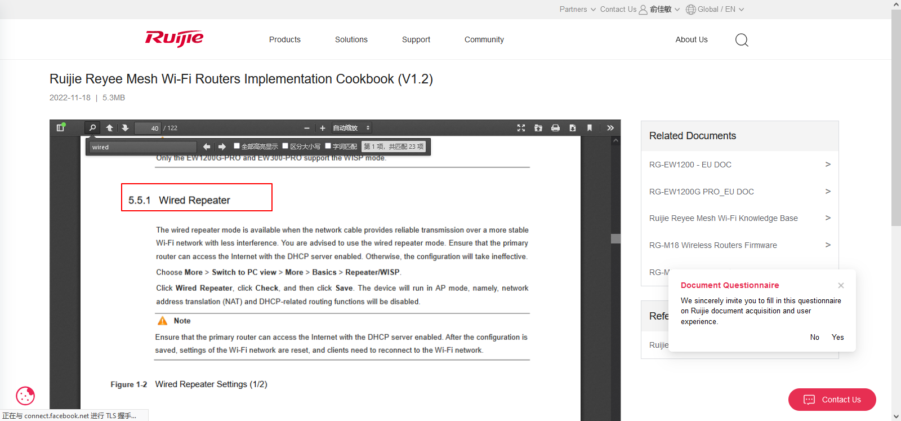Jump to previous search match

point(207,147)
